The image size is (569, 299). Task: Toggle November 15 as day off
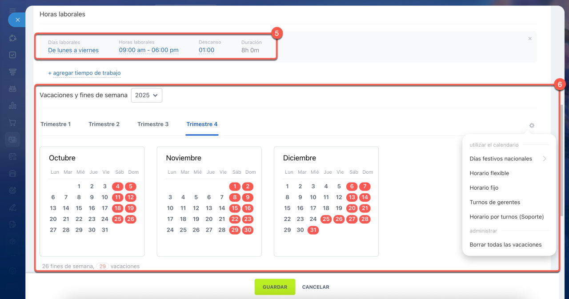pos(235,208)
